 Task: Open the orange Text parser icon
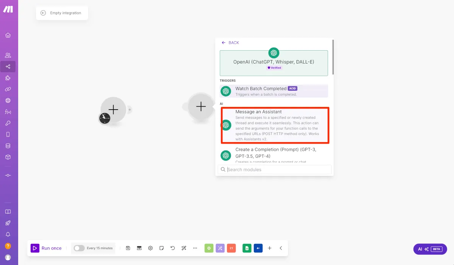(232, 248)
